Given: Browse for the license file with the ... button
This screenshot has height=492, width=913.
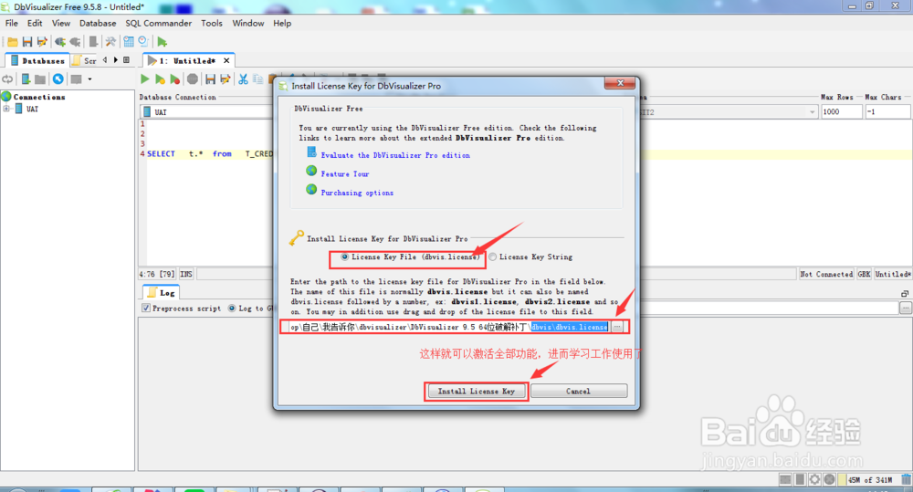Looking at the screenshot, I should [x=617, y=327].
